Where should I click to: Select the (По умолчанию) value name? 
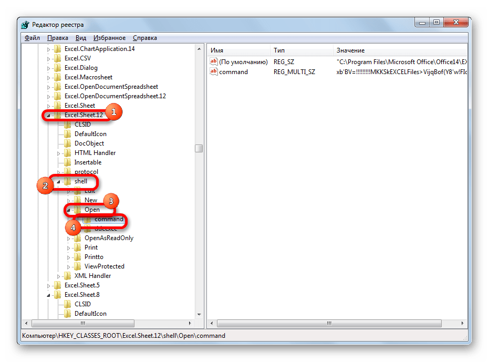click(244, 62)
